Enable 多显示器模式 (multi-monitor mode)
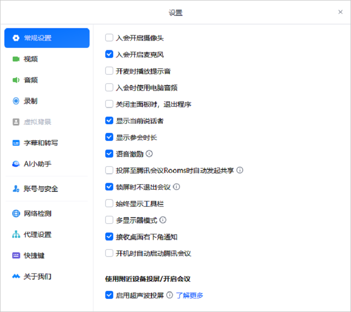Viewport: 351px width, 312px height. (x=109, y=220)
